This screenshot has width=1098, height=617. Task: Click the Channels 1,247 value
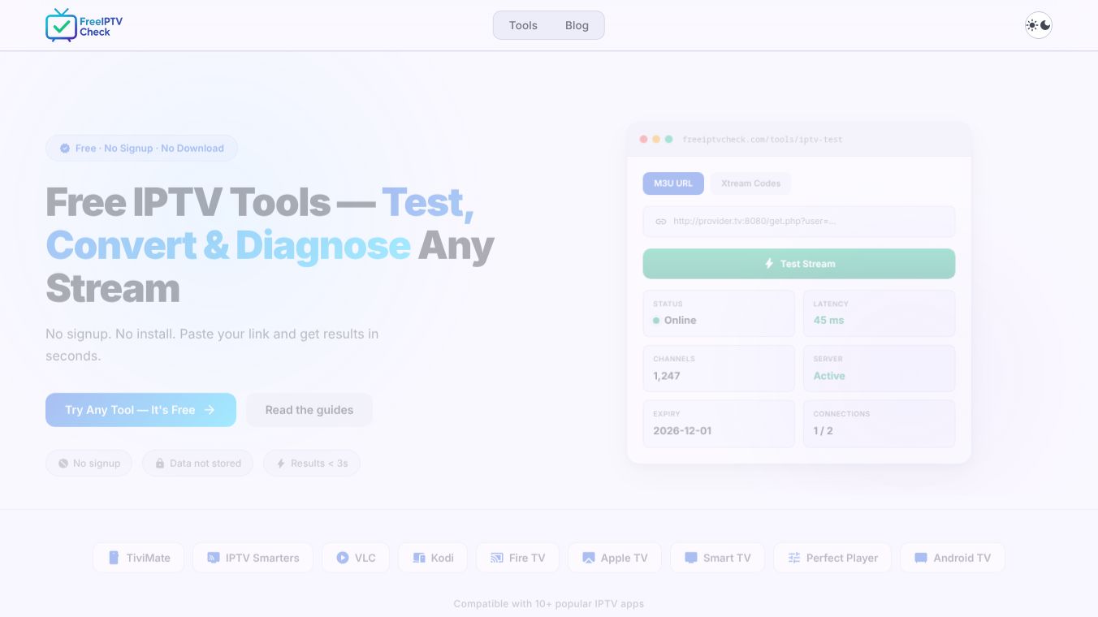[x=667, y=376]
